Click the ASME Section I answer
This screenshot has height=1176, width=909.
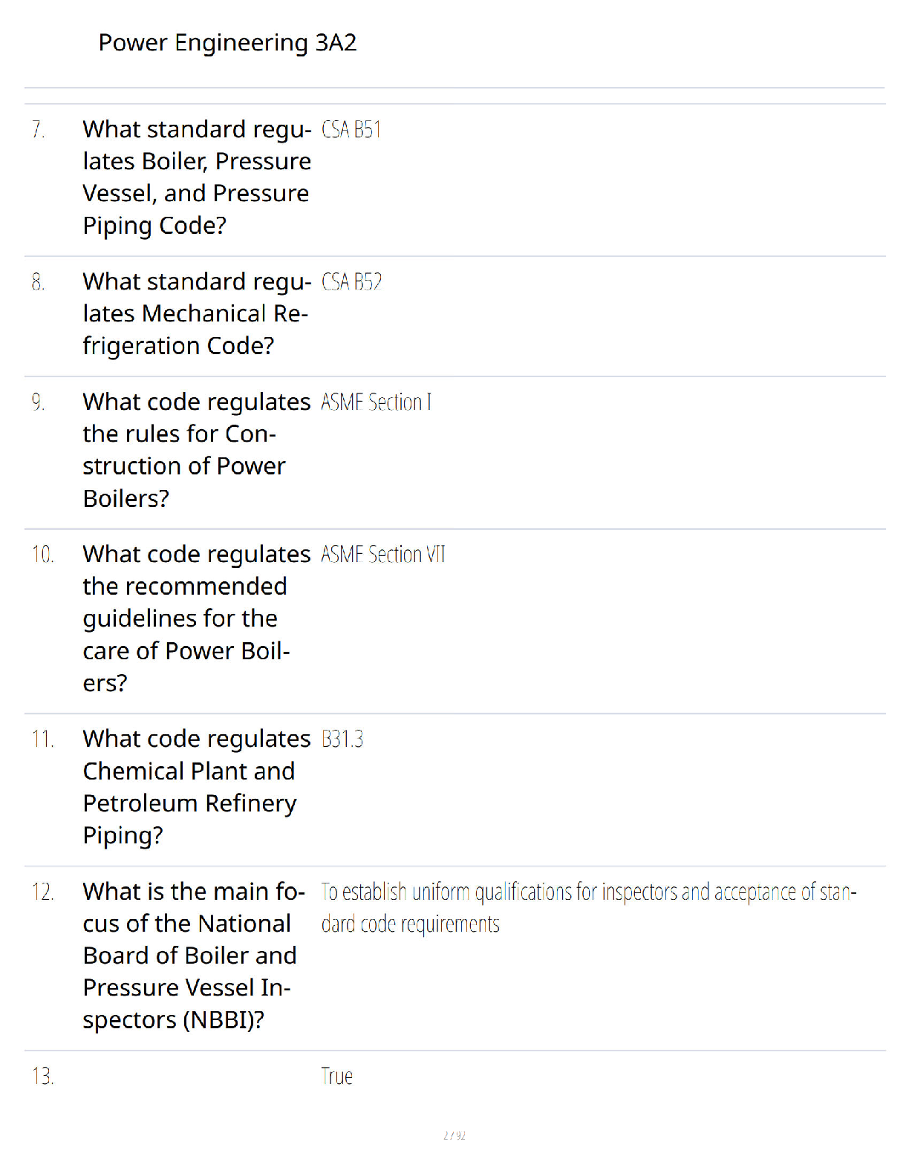[377, 402]
